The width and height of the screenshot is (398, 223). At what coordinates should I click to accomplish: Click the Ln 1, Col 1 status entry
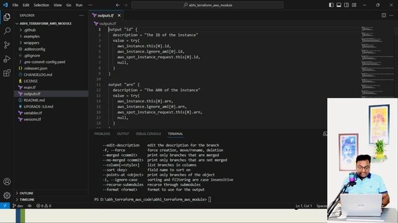point(303,206)
